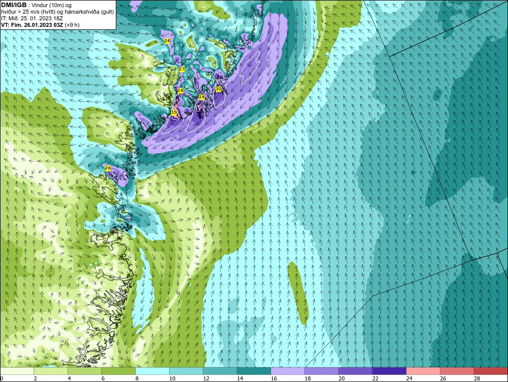508x382 pixels.
Task: Click scale value 24 on the legend
Action: (x=409, y=378)
